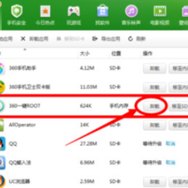This screenshot has height=188, width=188.
Task: Click the QQ penguin app icon
Action: 3,144
